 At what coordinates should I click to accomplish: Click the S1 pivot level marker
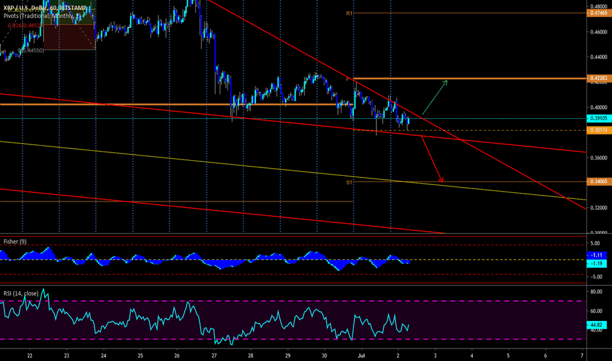[349, 182]
